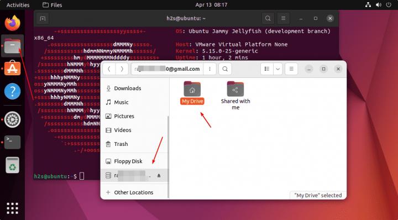The image size is (398, 220).
Task: Toggle list view in Files
Action: click(267, 69)
